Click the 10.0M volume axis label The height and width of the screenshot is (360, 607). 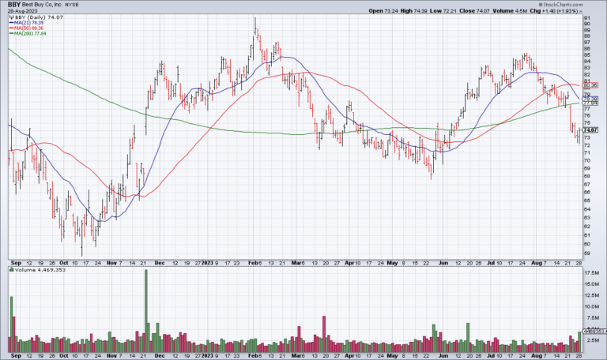[x=592, y=306]
